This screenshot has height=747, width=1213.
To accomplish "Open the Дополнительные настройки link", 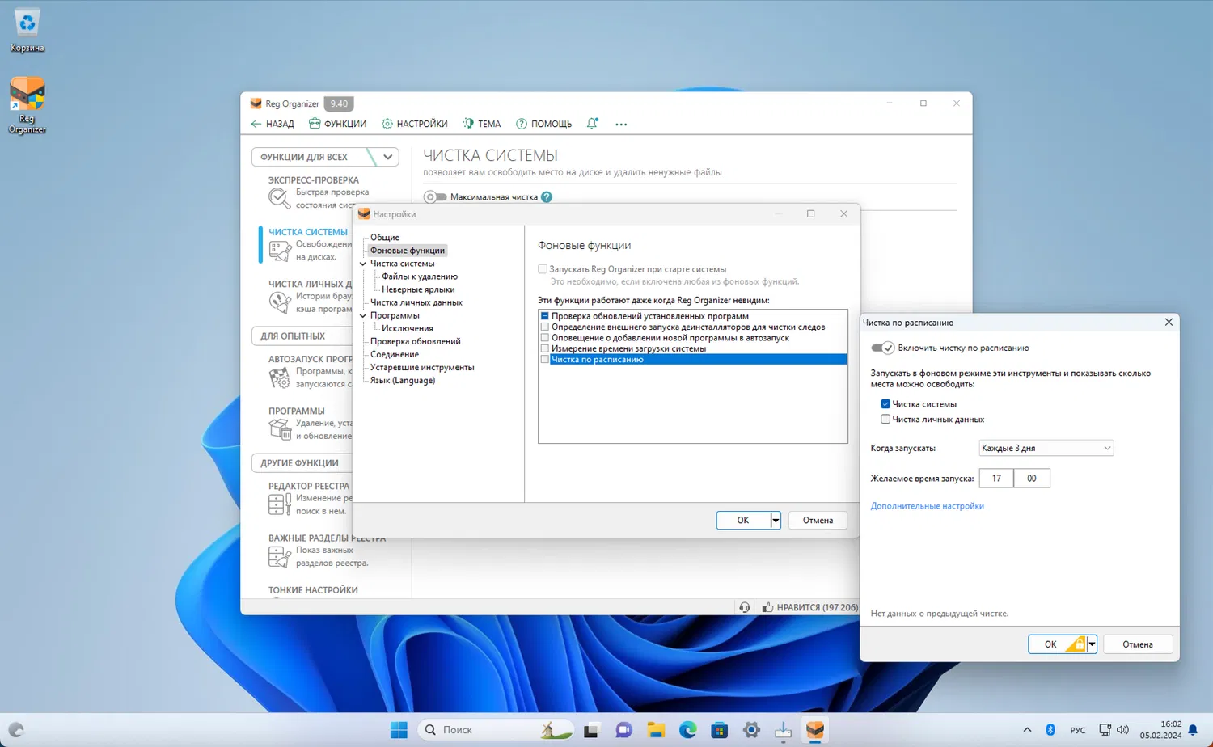I will coord(928,506).
